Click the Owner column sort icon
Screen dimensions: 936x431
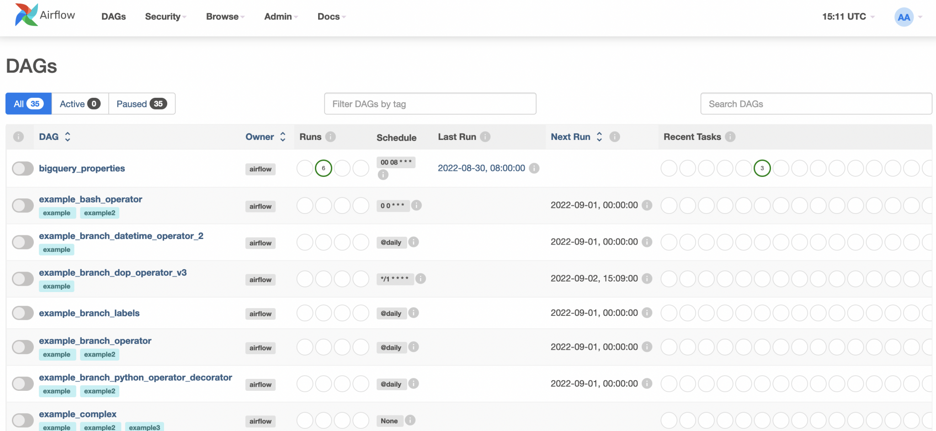[x=283, y=137]
